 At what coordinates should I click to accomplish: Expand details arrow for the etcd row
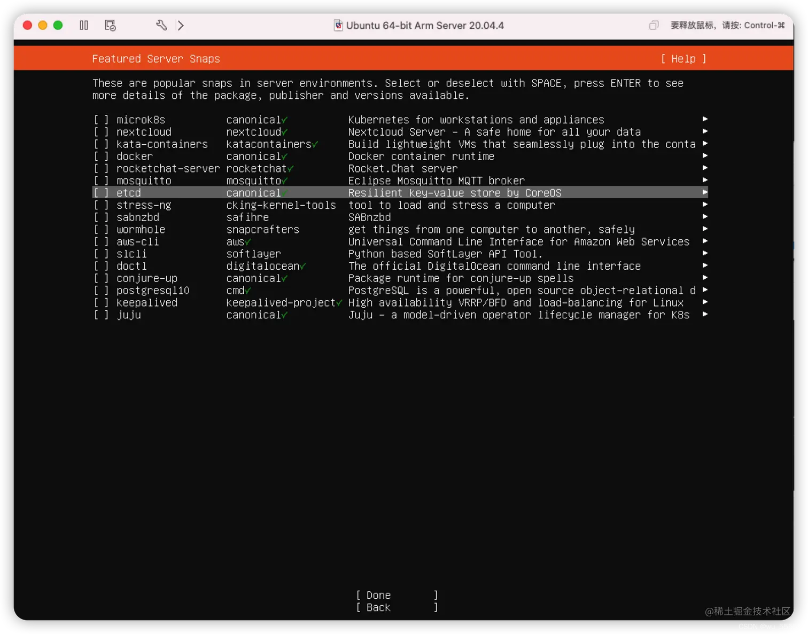coord(705,192)
